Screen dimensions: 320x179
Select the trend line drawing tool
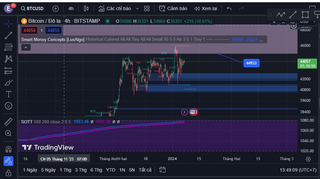tap(8, 35)
